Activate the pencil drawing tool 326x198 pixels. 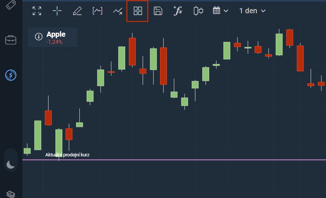(x=77, y=11)
